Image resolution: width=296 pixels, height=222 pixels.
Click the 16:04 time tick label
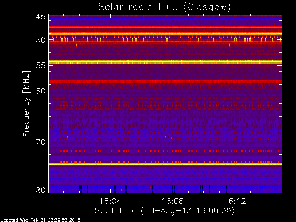(110, 201)
